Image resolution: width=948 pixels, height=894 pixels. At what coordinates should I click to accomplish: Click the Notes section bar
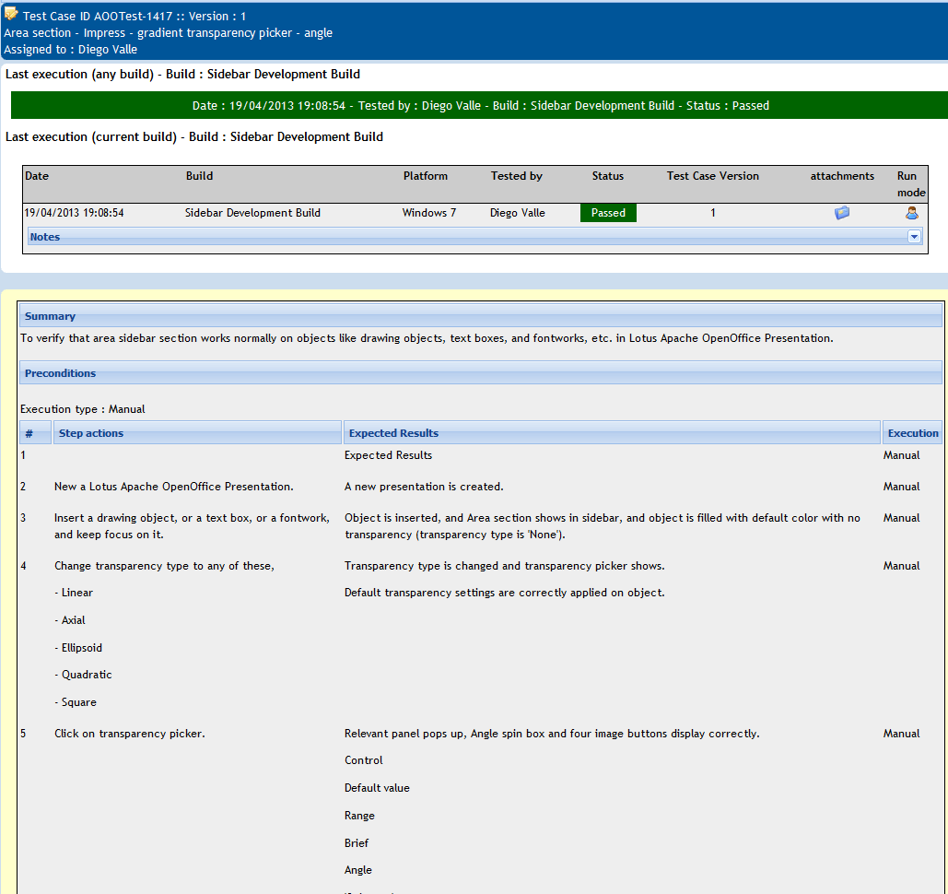(x=474, y=237)
